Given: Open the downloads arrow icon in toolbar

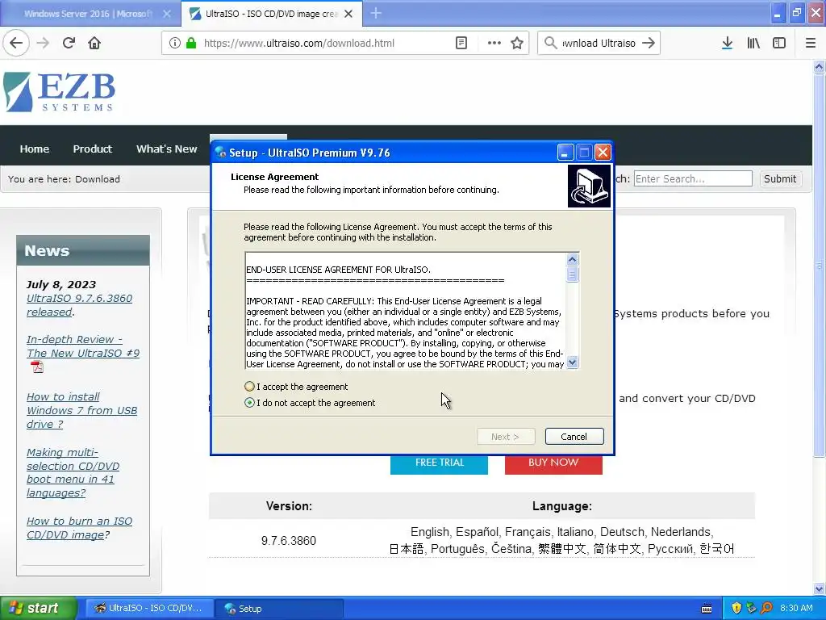Looking at the screenshot, I should [727, 43].
